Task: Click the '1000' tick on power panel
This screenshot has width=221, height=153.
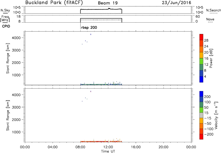Action: (x=16, y=75)
